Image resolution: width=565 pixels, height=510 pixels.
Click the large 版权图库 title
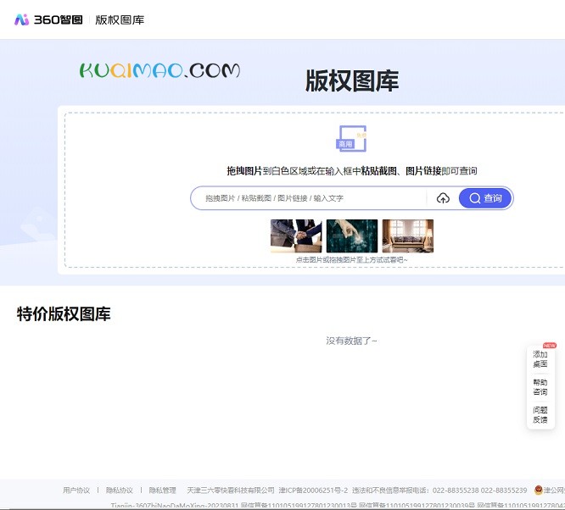pyautogui.click(x=352, y=81)
